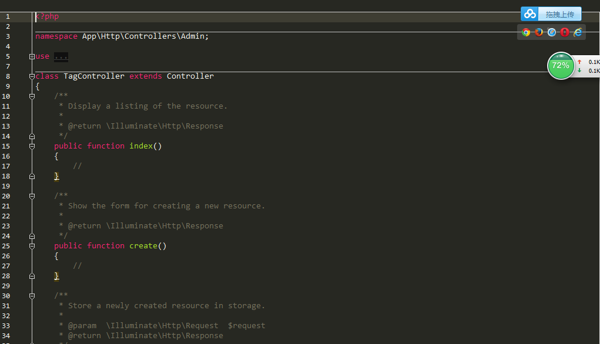Image resolution: width=600 pixels, height=344 pixels.
Task: Click the 'TagController' class name
Action: pyautogui.click(x=94, y=76)
